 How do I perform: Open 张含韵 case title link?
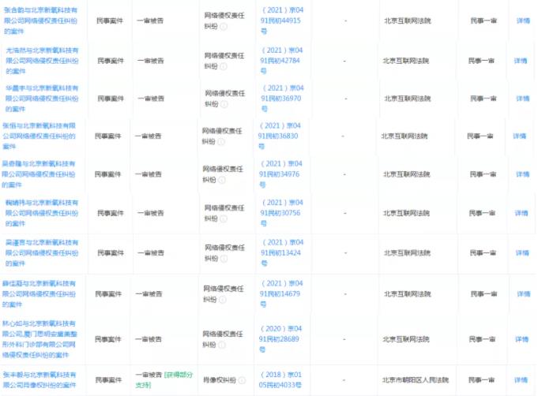point(40,21)
